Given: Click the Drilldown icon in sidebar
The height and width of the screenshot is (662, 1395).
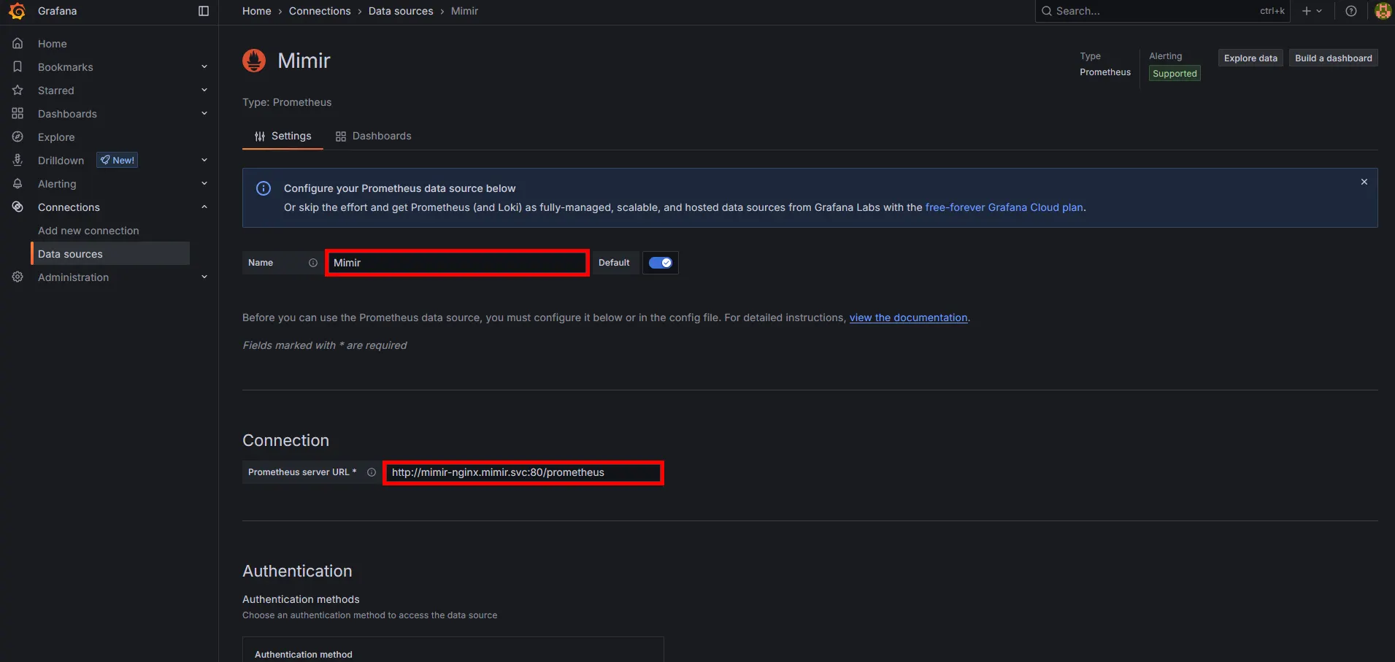Looking at the screenshot, I should 18,161.
